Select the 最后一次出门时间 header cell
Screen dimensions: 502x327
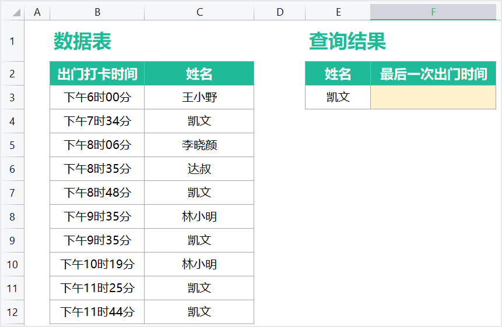click(x=433, y=73)
